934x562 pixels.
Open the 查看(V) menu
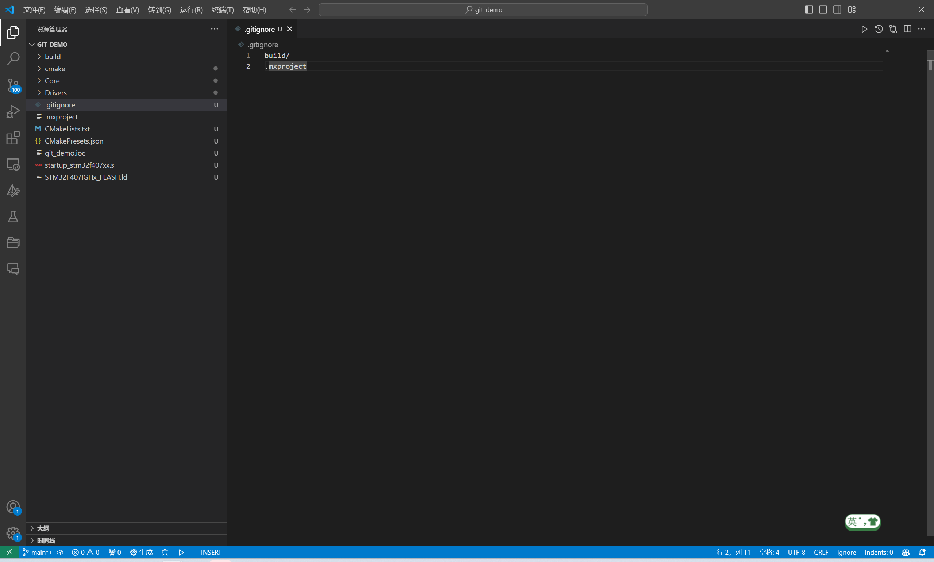[127, 9]
